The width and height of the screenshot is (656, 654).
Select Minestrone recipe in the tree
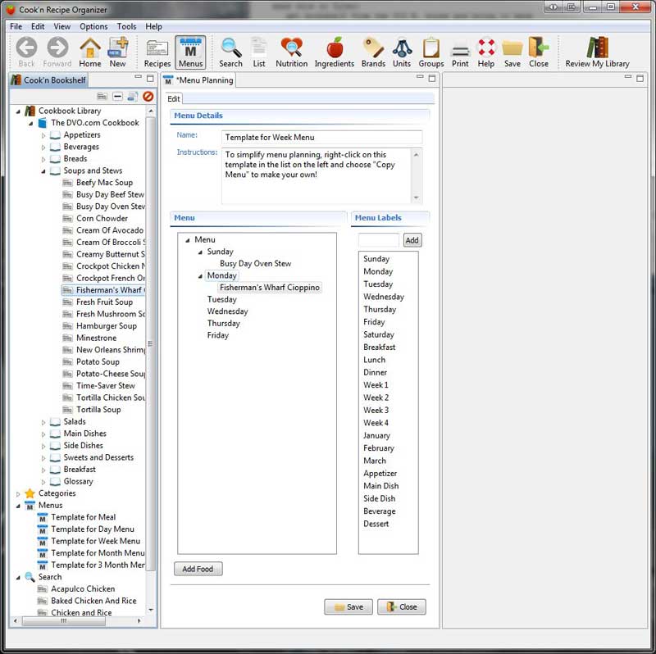coord(96,338)
